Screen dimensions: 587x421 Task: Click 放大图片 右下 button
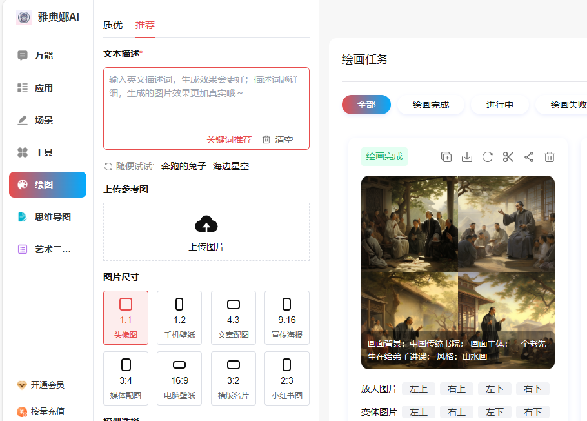533,389
